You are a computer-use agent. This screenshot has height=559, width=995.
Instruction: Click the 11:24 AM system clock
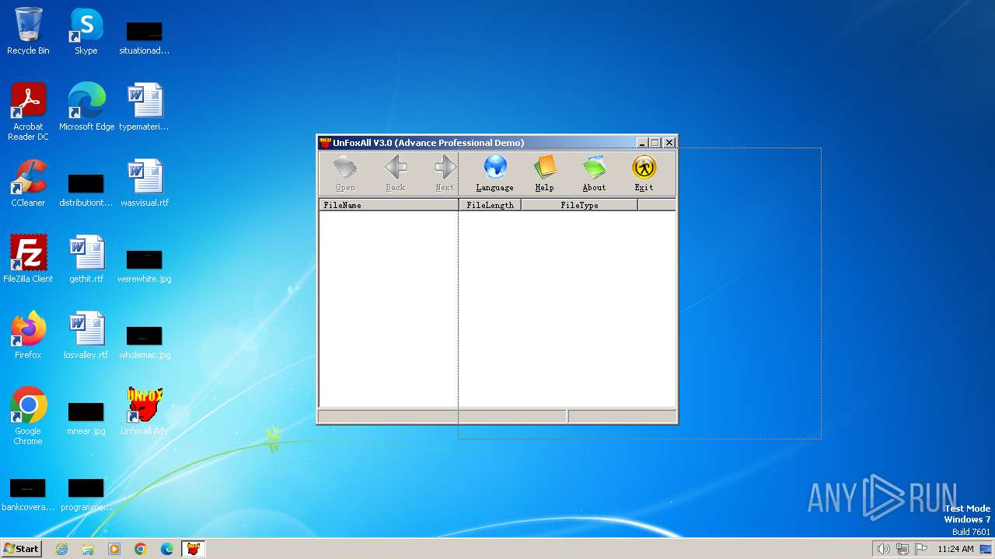click(955, 549)
